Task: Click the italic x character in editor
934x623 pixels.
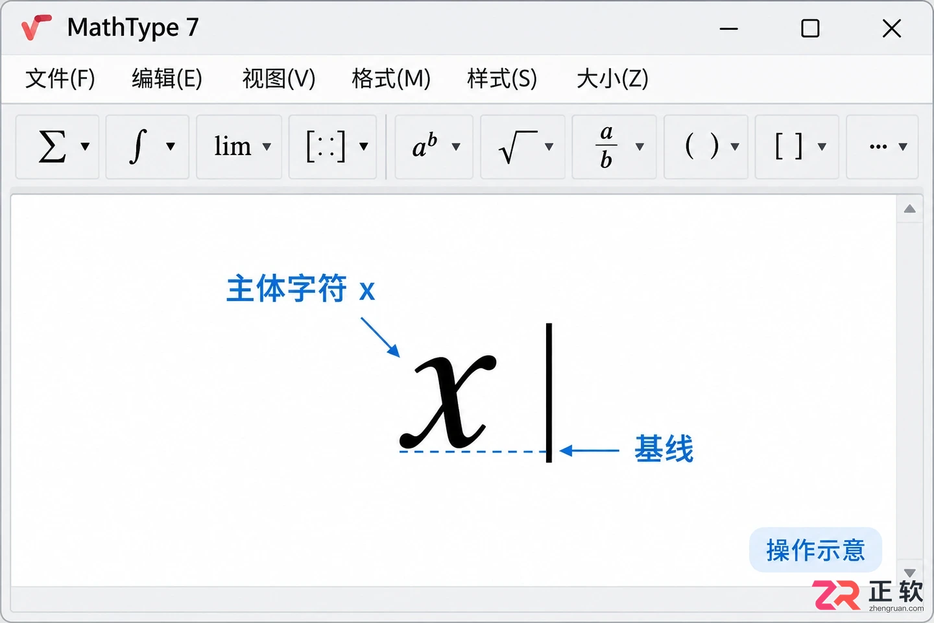Action: click(448, 402)
